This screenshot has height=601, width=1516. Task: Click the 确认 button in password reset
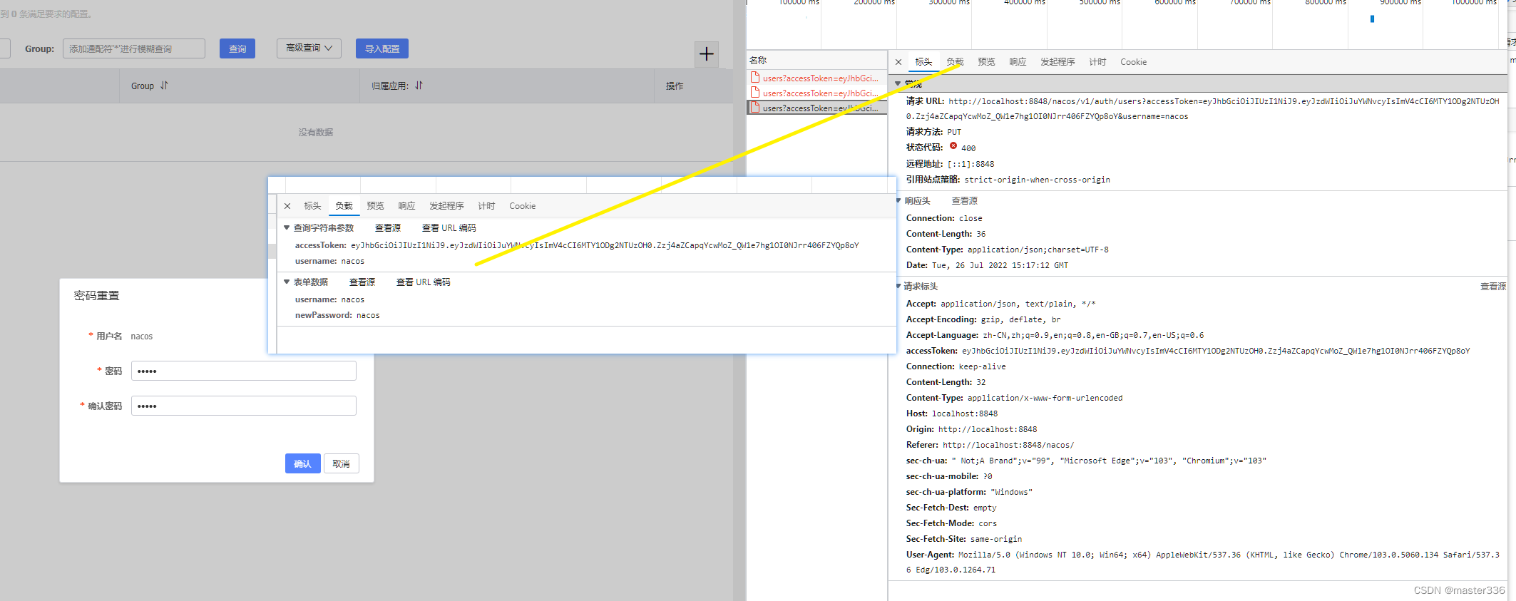tap(302, 463)
